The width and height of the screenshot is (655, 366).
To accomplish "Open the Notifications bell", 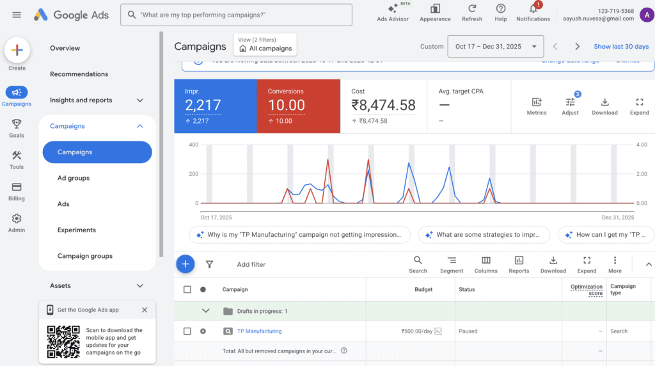I will click(x=533, y=9).
